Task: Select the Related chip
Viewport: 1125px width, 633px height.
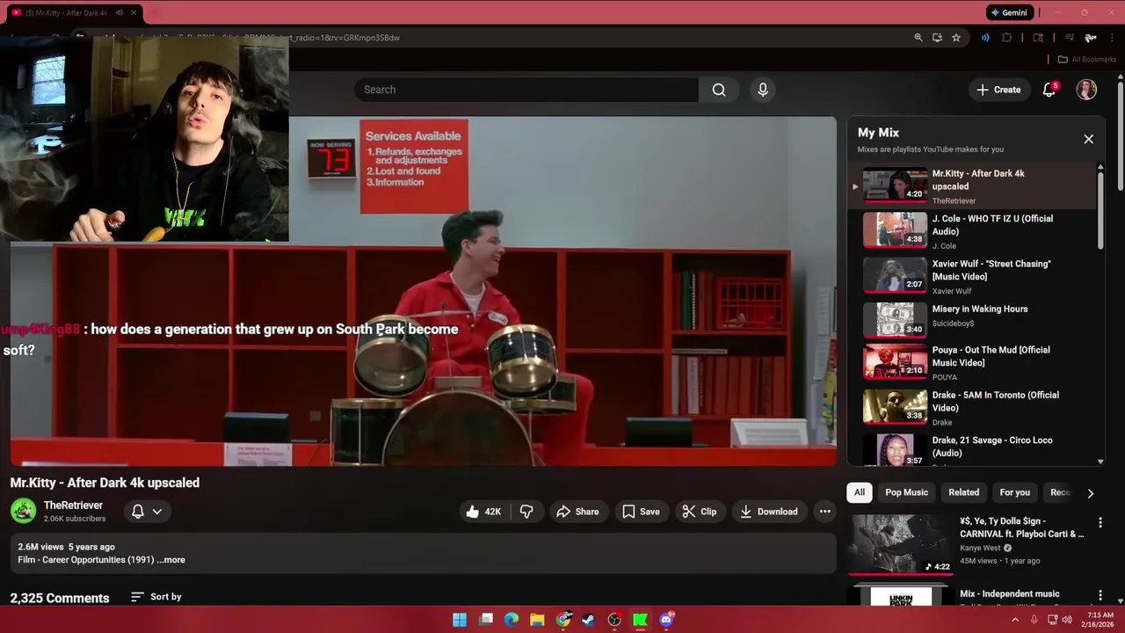Action: tap(963, 492)
